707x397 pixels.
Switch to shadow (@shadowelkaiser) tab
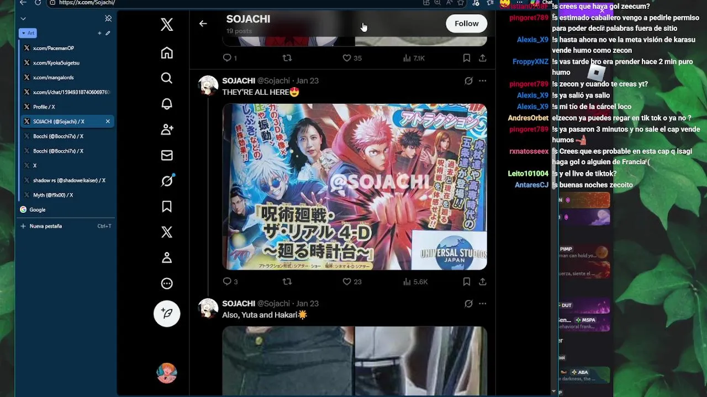coord(67,180)
